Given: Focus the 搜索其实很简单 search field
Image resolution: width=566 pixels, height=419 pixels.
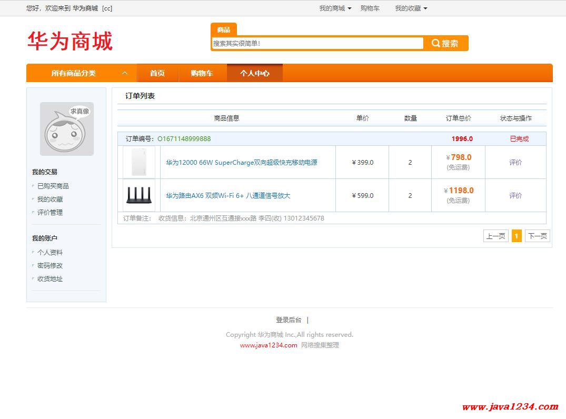Looking at the screenshot, I should pos(317,43).
